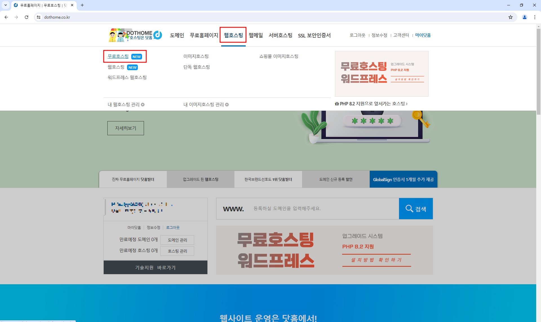Open 내 웹호스팅 관리 link
Screen dimensions: 541x322
123,105
